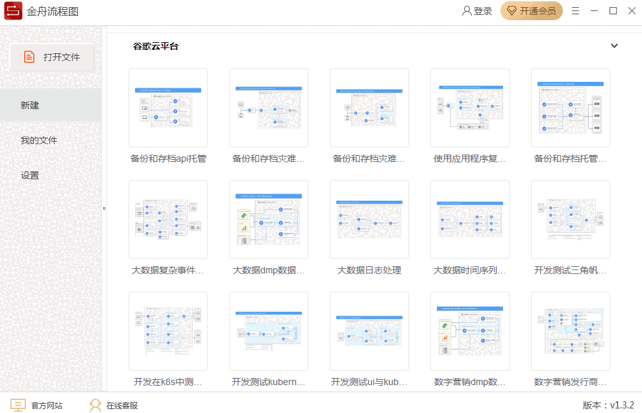Viewport: 642px width, 413px height.
Task: Open the 官方网站 link
Action: [36, 405]
